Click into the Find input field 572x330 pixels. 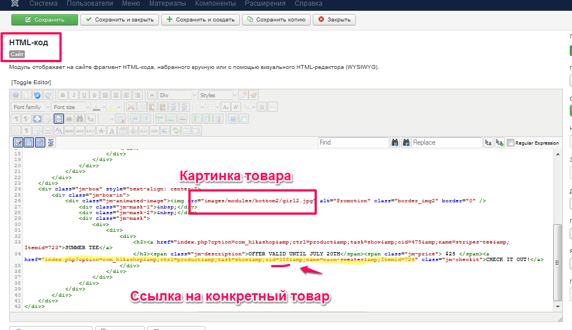[352, 142]
